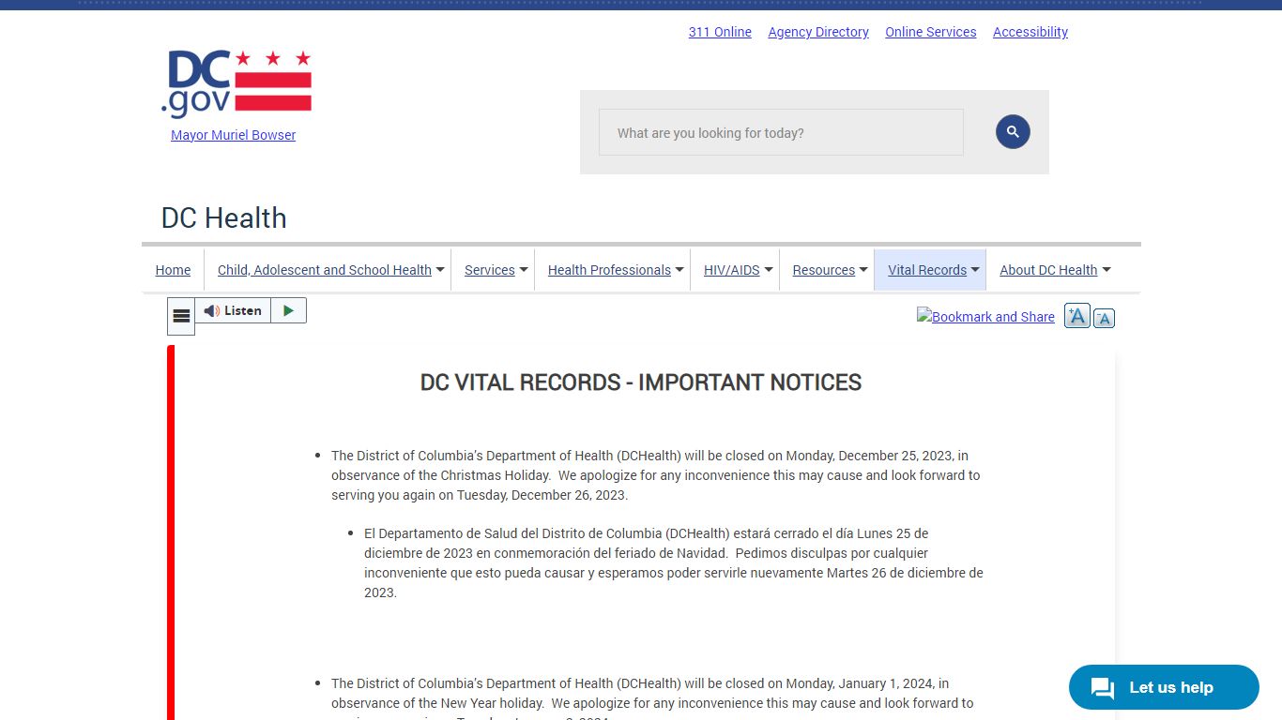
Task: Click the blue search magnifier button
Action: click(1013, 132)
